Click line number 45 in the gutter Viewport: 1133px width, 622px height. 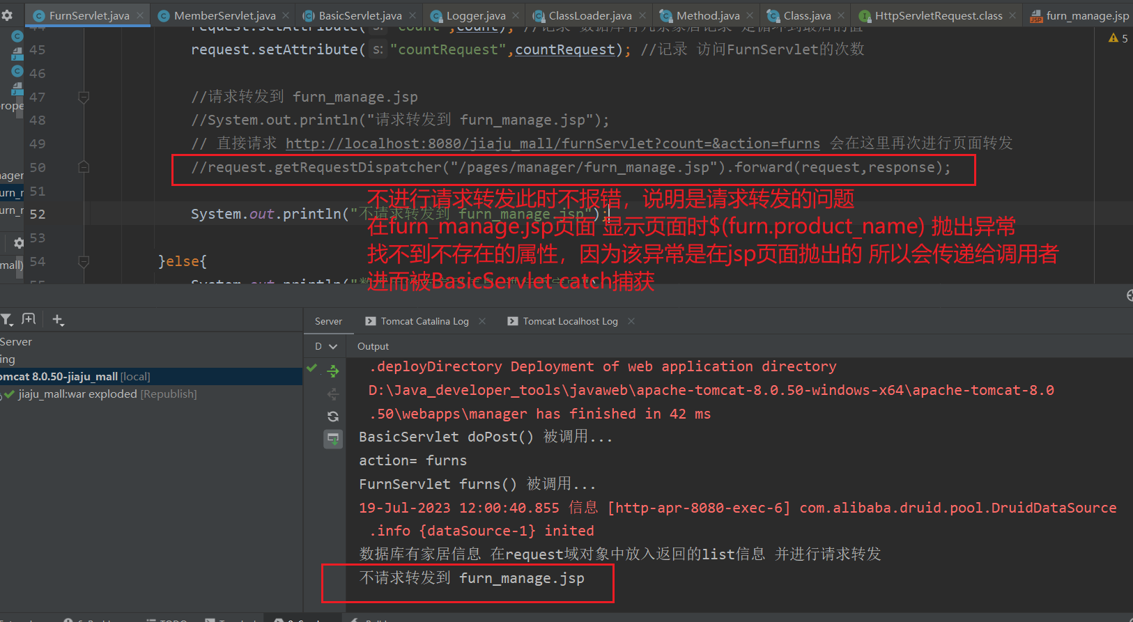(38, 50)
